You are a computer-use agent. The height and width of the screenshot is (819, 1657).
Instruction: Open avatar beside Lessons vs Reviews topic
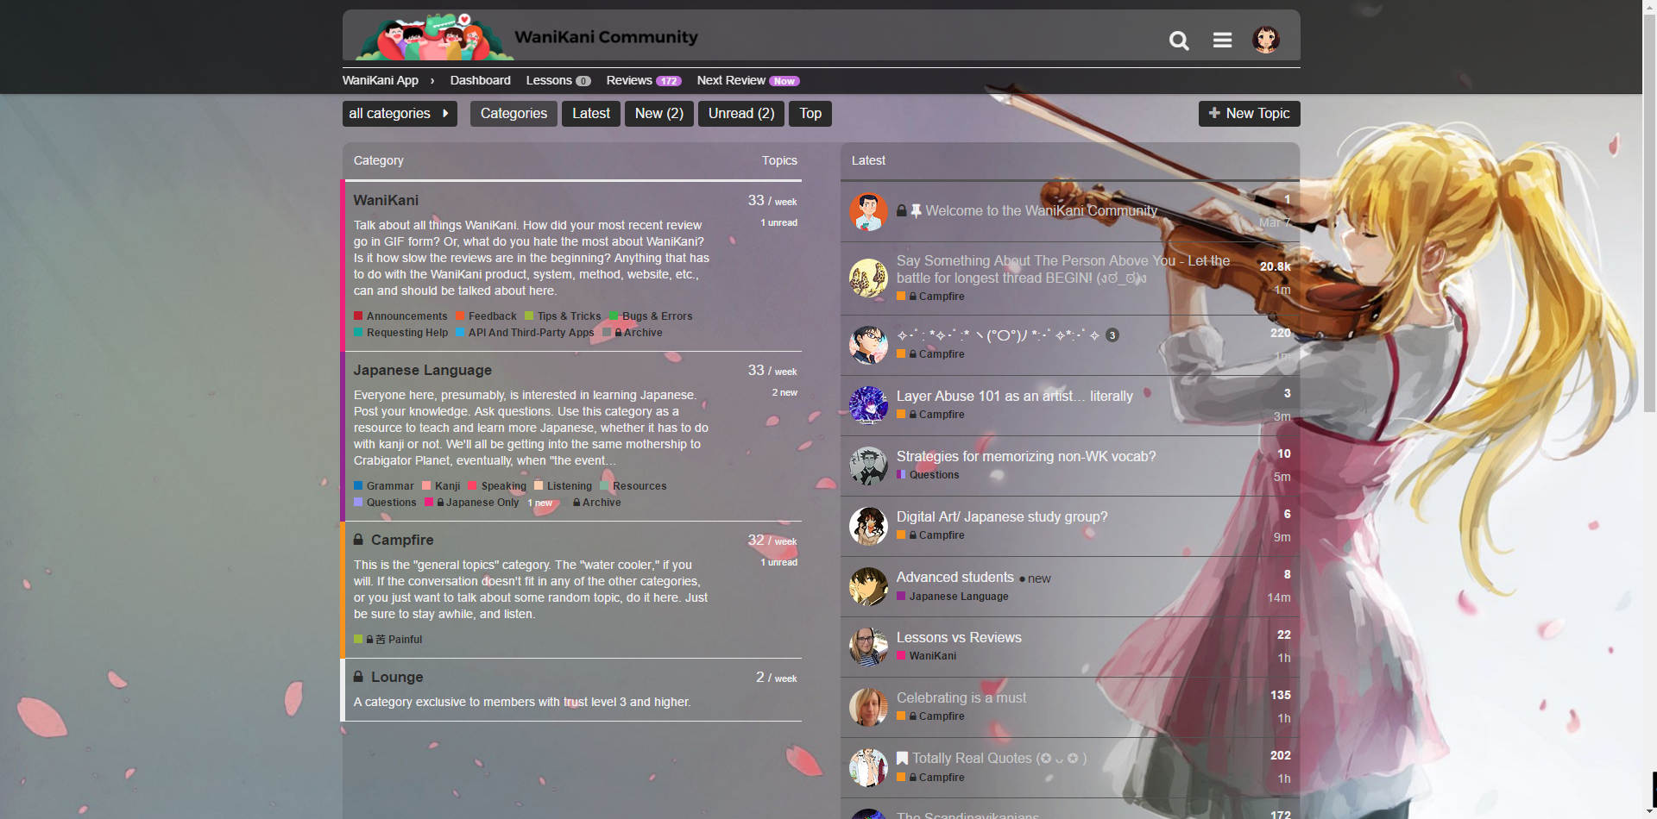point(868,647)
